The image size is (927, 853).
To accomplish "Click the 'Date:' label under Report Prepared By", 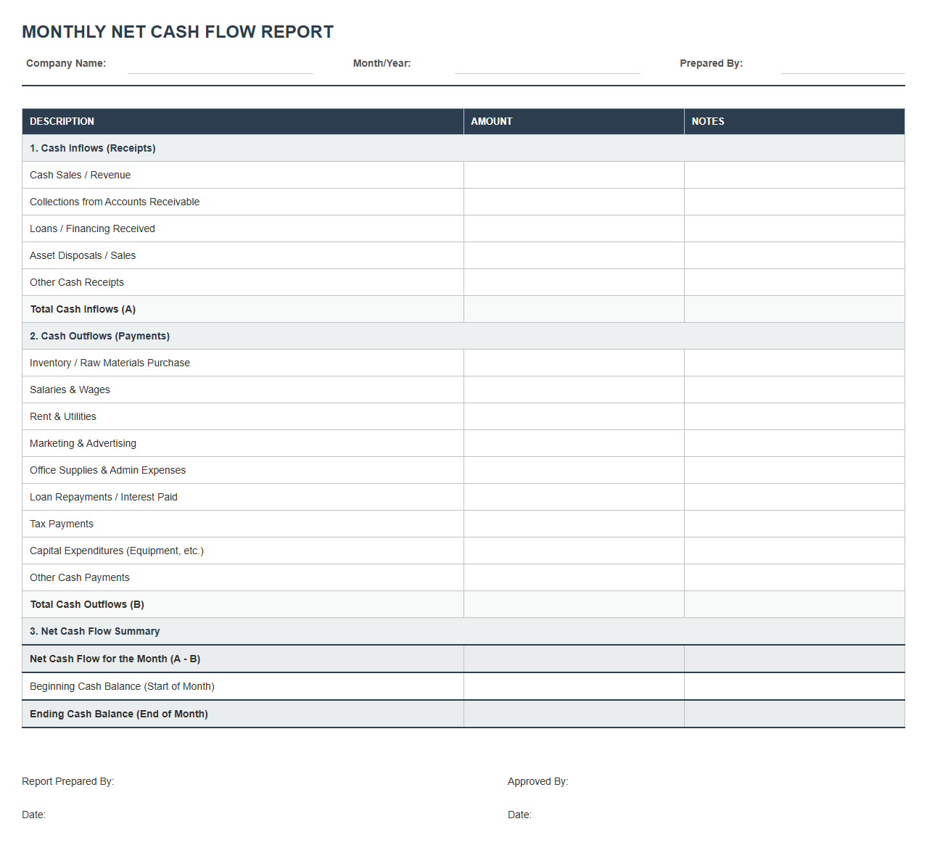I will coord(33,815).
